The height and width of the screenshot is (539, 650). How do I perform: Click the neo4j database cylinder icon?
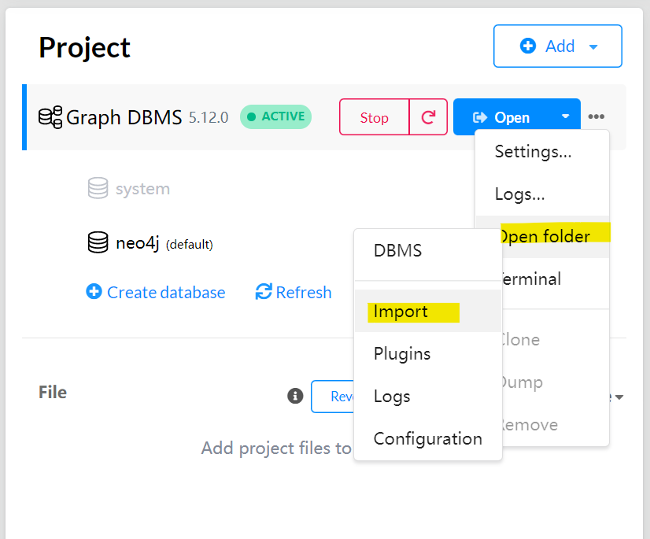tap(98, 242)
